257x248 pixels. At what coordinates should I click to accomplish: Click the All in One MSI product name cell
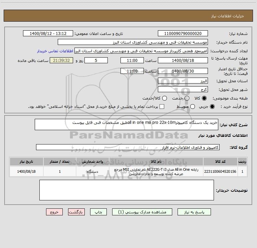(156, 171)
